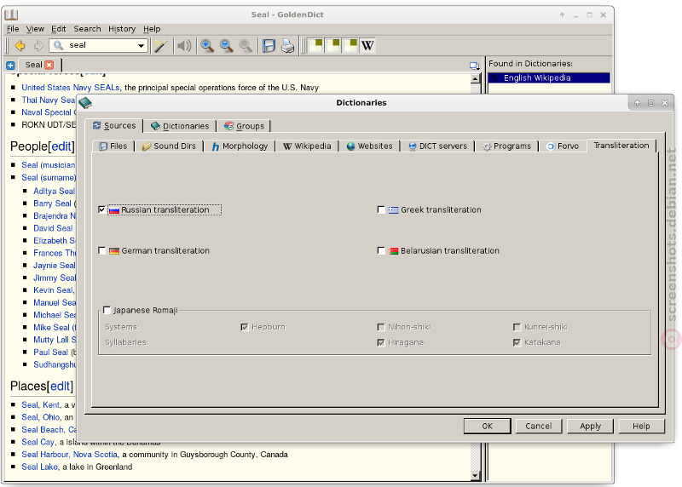Image resolution: width=682 pixels, height=487 pixels.
Task: Open the search word dropdown arrow
Action: tap(141, 46)
